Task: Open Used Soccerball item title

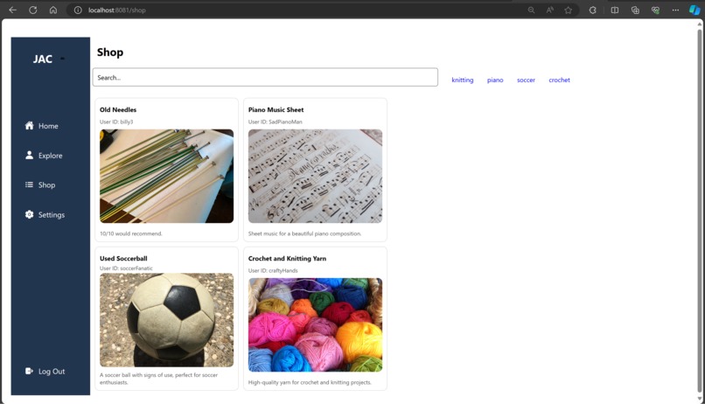Action: [123, 258]
